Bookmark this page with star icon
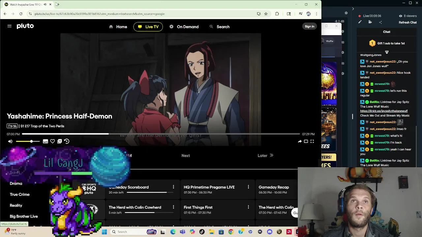This screenshot has width=422, height=237. tap(266, 14)
